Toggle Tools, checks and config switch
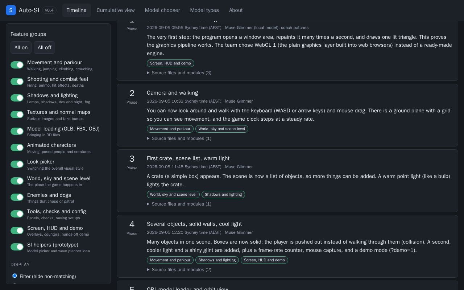The width and height of the screenshot is (464, 290). [x=17, y=214]
